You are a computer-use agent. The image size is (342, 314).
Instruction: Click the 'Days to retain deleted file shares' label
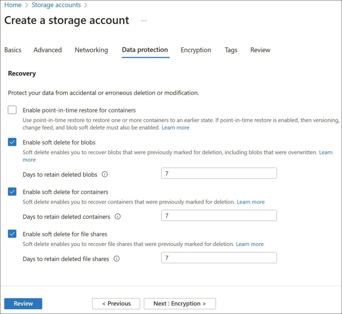tap(66, 259)
